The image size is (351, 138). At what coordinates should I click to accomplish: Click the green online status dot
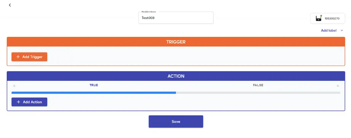pyautogui.click(x=321, y=16)
